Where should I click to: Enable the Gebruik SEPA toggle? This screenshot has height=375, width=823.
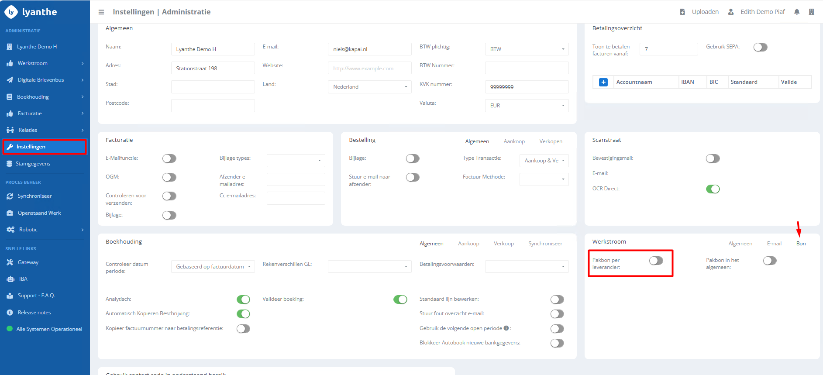760,47
